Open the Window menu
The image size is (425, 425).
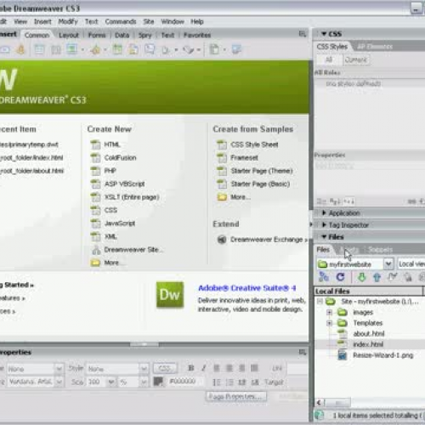tap(173, 21)
